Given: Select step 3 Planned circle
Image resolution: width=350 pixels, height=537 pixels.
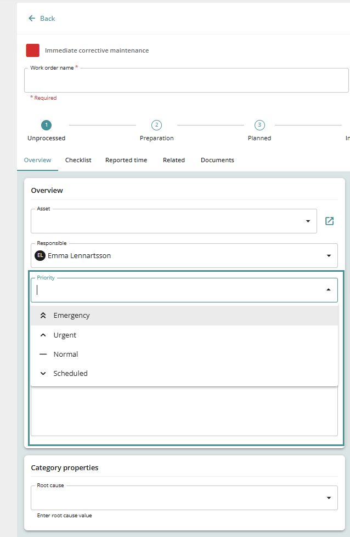Looking at the screenshot, I should click(259, 125).
